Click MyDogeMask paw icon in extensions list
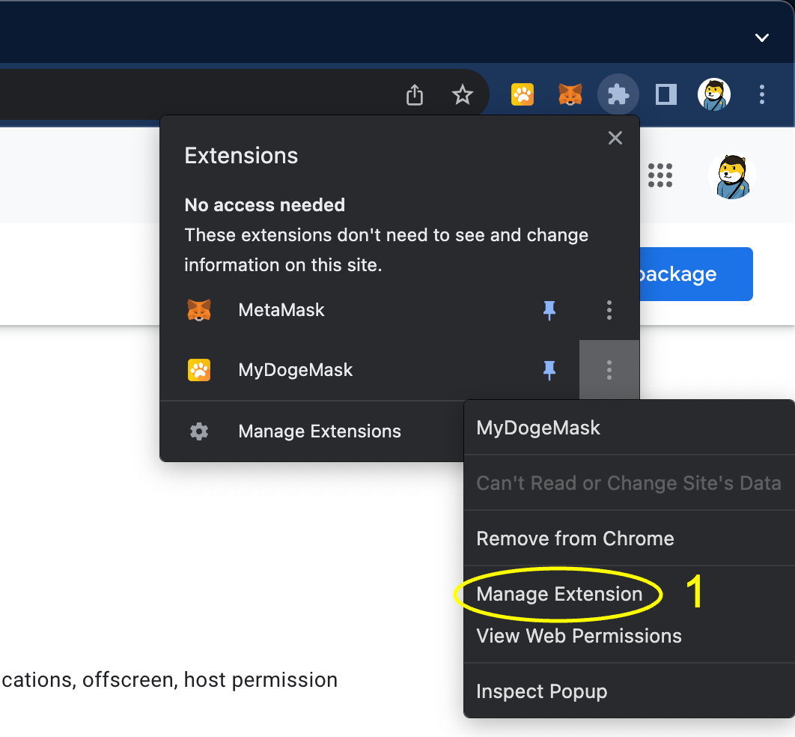Image resolution: width=795 pixels, height=737 pixels. [x=199, y=370]
